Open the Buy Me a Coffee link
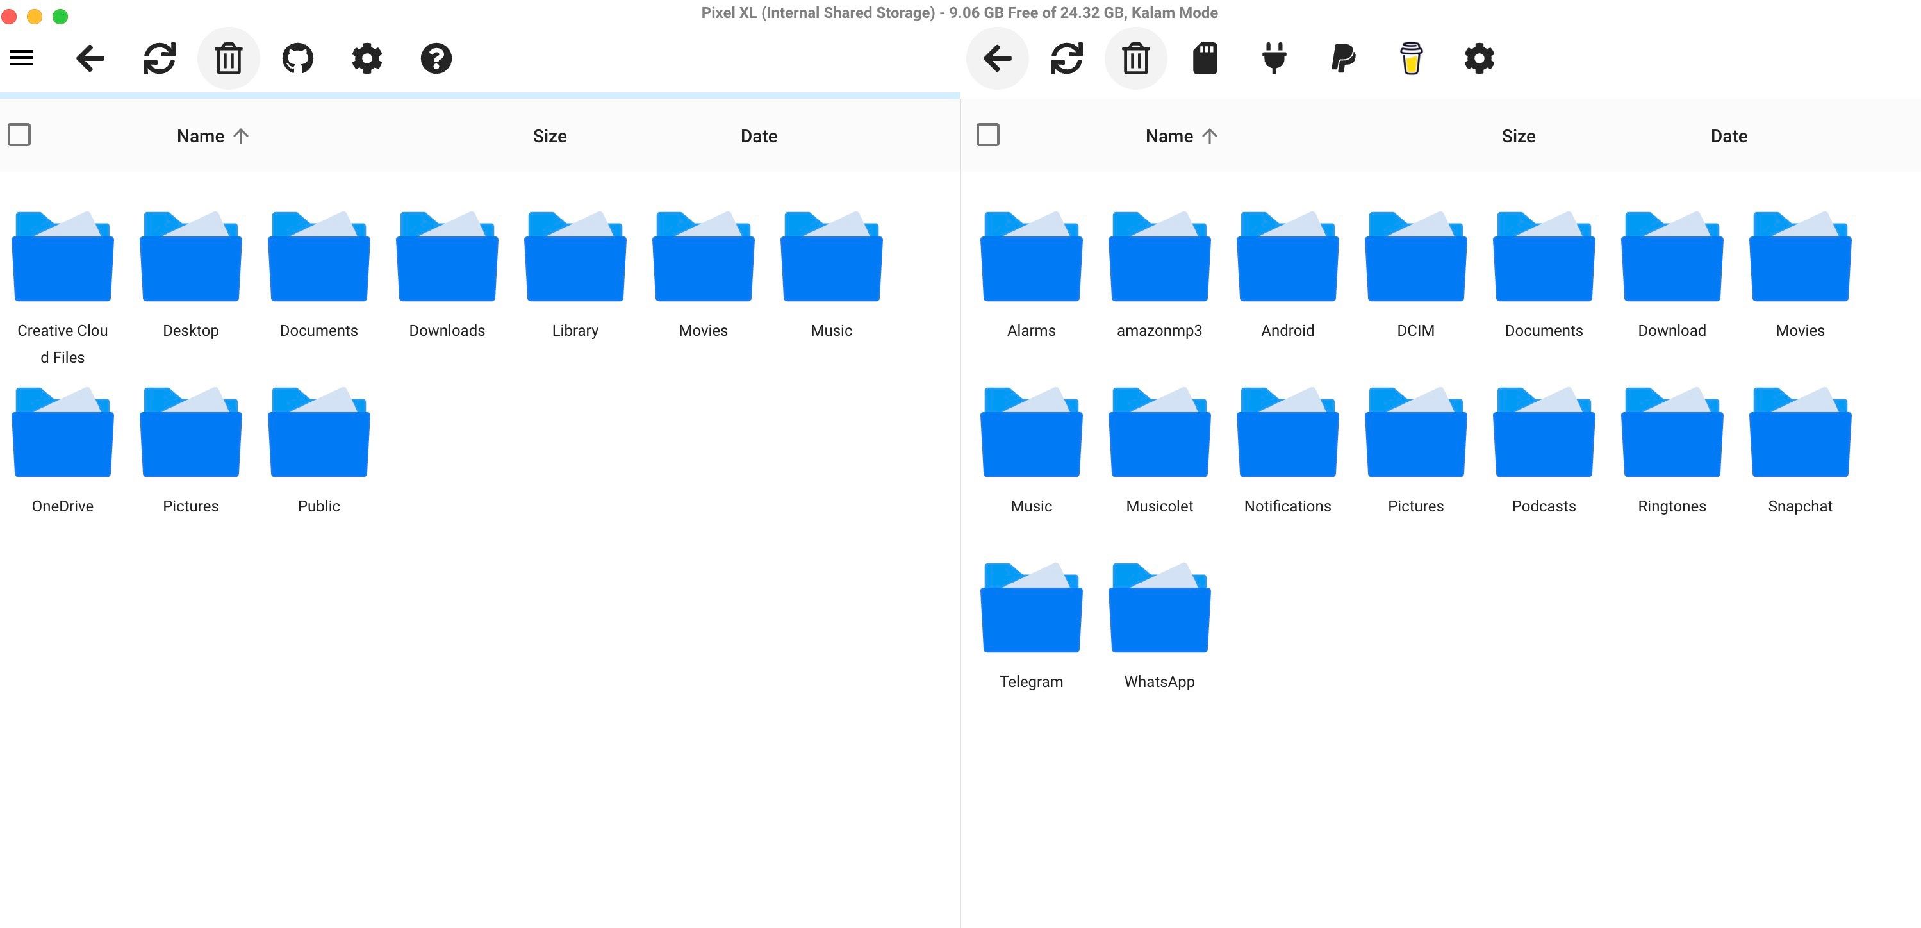 [1411, 58]
